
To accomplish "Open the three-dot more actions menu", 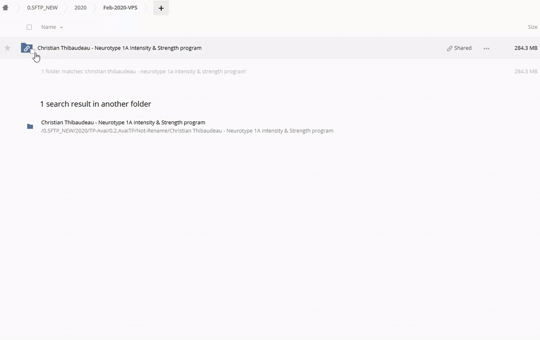I will tap(486, 48).
